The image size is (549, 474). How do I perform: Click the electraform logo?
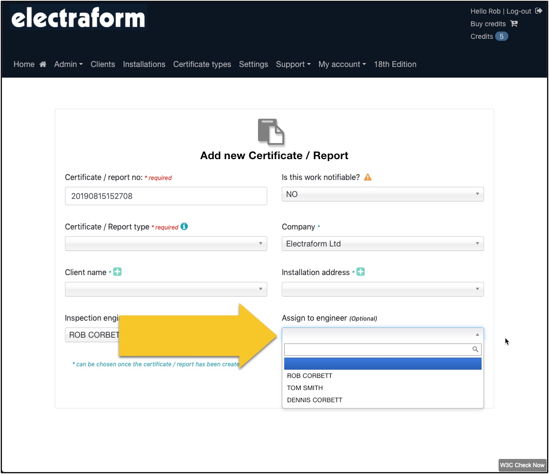click(x=79, y=17)
